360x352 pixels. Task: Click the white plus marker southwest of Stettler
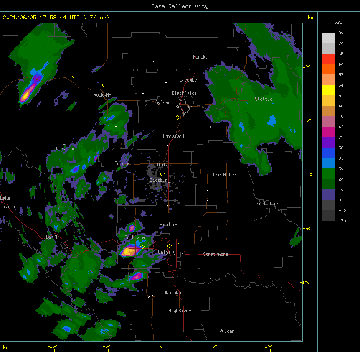[256, 157]
